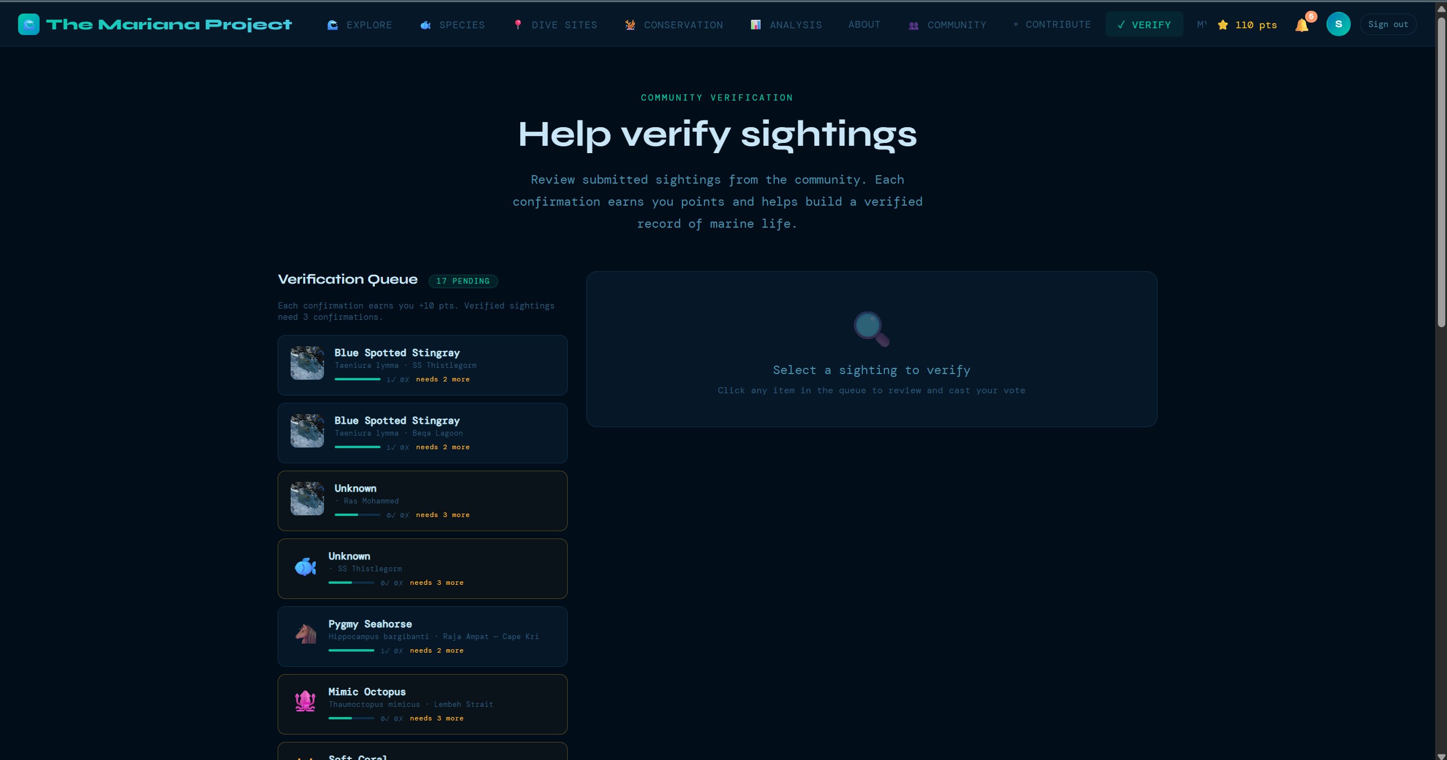Click the Sign out button

click(x=1388, y=24)
